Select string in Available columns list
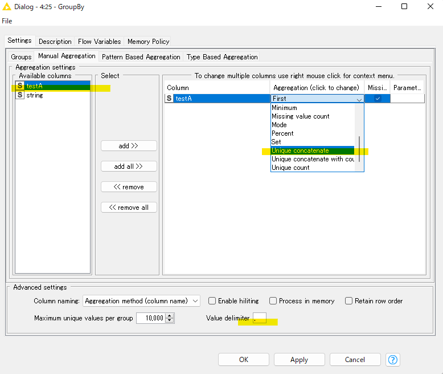443x374 pixels. click(x=53, y=95)
